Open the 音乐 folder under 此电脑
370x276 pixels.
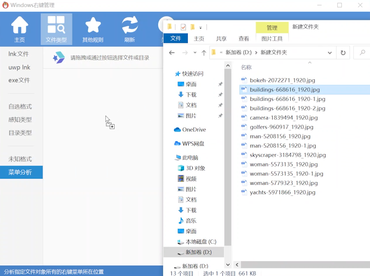187,221
